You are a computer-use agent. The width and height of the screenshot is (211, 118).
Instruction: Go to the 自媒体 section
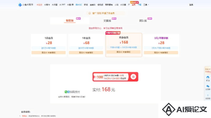[93, 5]
